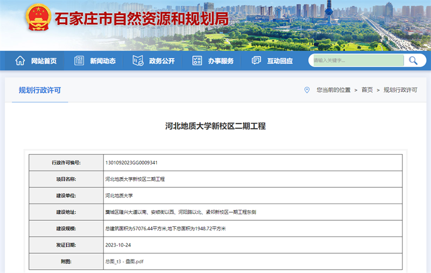
Task: Click the map icon beside 政务公开
Action: click(138, 60)
